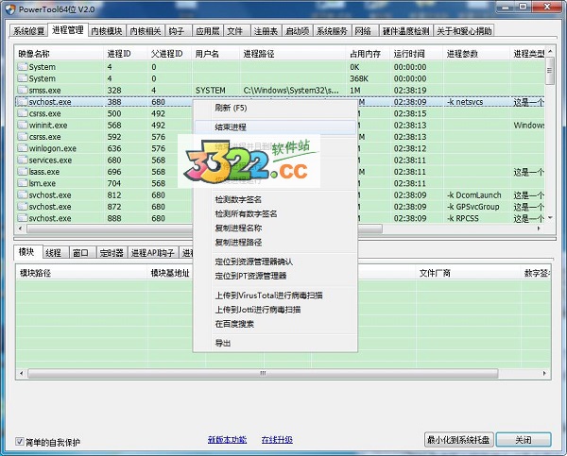Switch to the 线程 sub-tab
Screen dimensions: 567x456
coord(54,253)
